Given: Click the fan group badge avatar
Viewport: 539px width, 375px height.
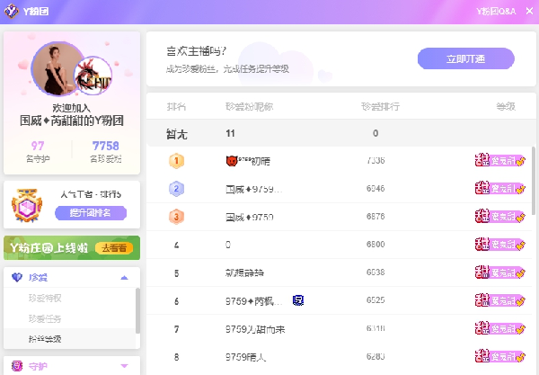Looking at the screenshot, I should [x=93, y=76].
